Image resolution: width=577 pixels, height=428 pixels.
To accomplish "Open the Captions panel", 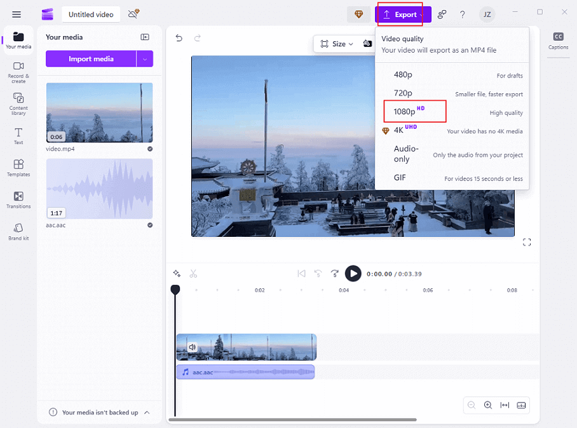I will [x=558, y=41].
